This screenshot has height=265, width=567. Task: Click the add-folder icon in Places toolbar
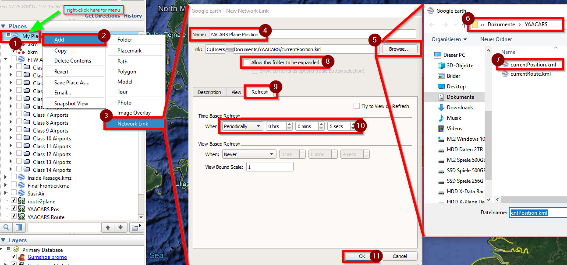[x=137, y=227]
